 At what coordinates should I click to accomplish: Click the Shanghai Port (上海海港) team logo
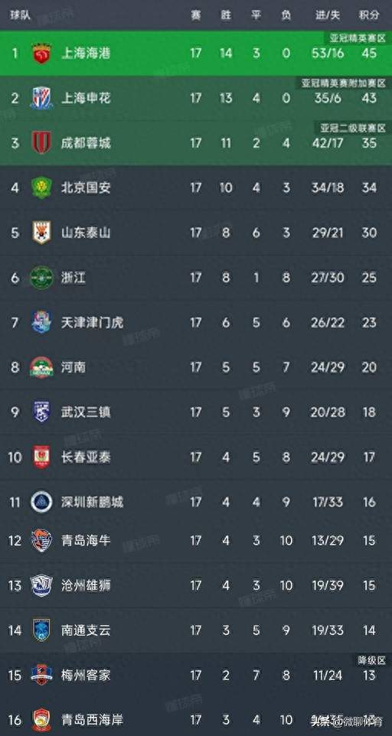(41, 53)
